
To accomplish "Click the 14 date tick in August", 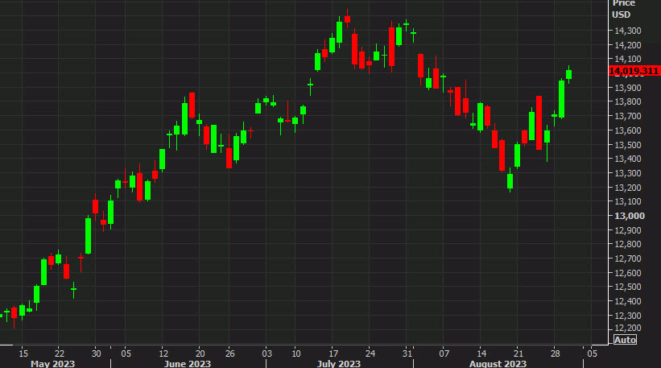I will click(x=481, y=354).
